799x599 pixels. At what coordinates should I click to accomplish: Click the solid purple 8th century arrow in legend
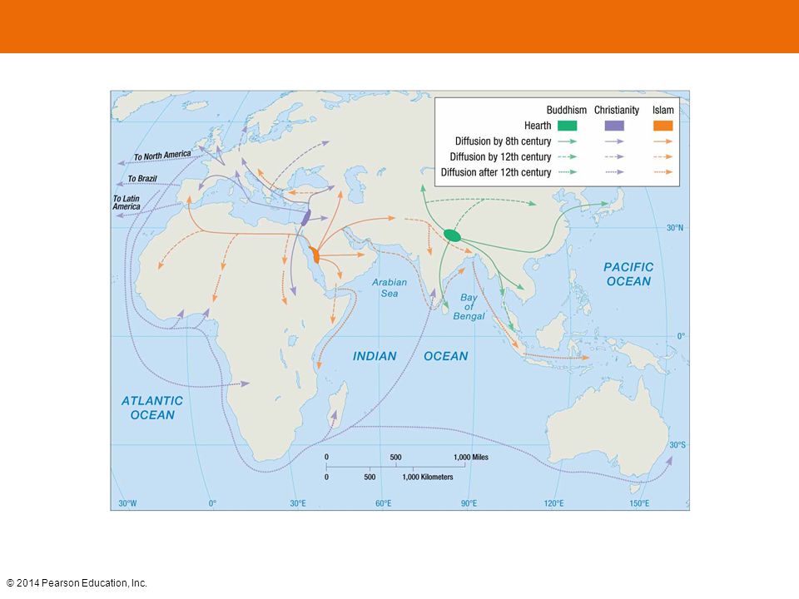(614, 141)
